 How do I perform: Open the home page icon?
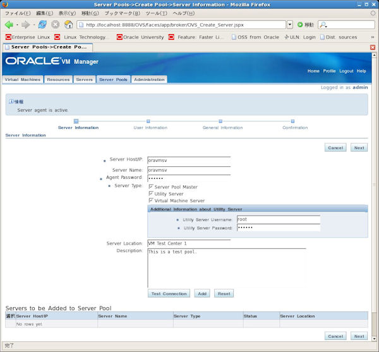point(68,25)
